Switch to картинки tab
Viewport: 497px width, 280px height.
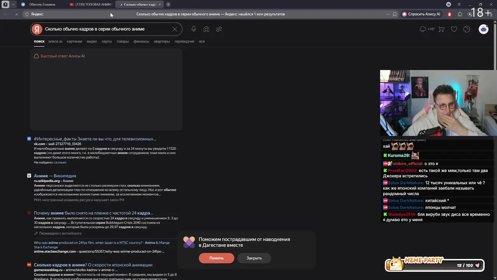(74, 41)
